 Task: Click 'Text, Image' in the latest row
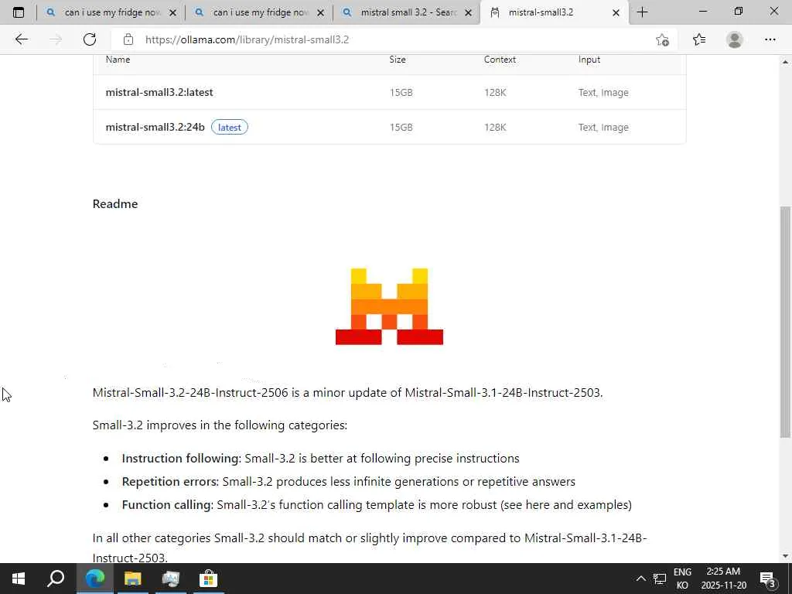(x=603, y=93)
